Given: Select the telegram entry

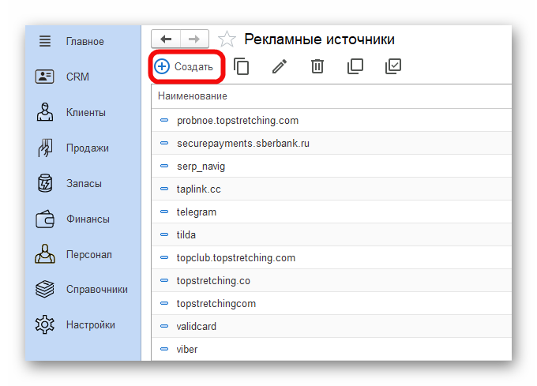Looking at the screenshot, I should coord(332,212).
